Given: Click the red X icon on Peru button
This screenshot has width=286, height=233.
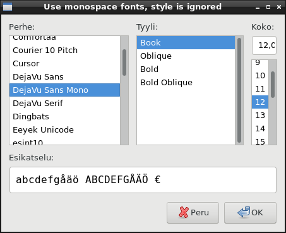Looking at the screenshot, I should click(x=184, y=212).
